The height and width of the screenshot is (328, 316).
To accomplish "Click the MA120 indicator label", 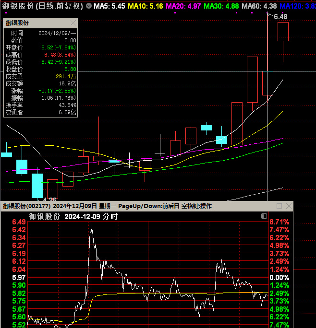I will (x=297, y=6).
